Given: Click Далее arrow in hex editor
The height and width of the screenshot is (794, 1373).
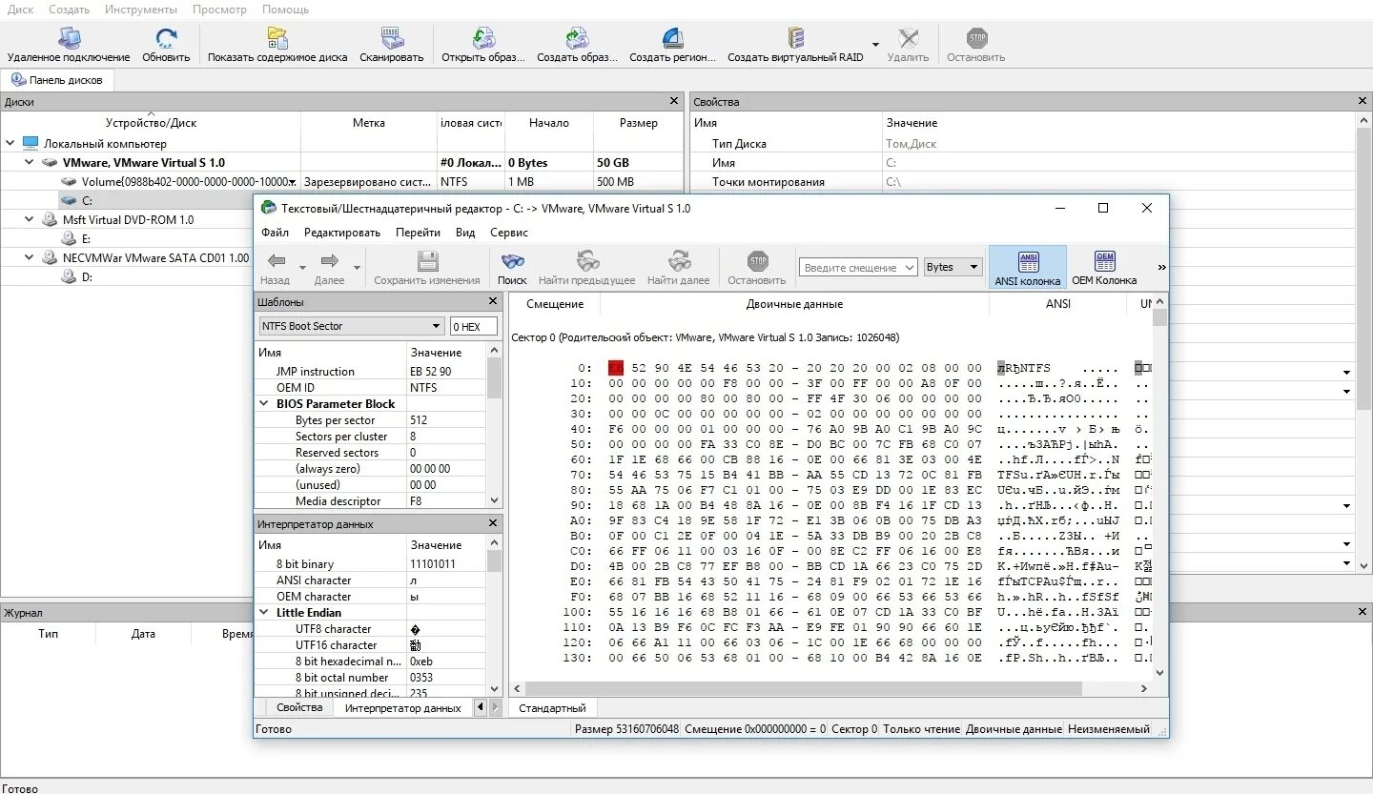Looking at the screenshot, I should 330,261.
